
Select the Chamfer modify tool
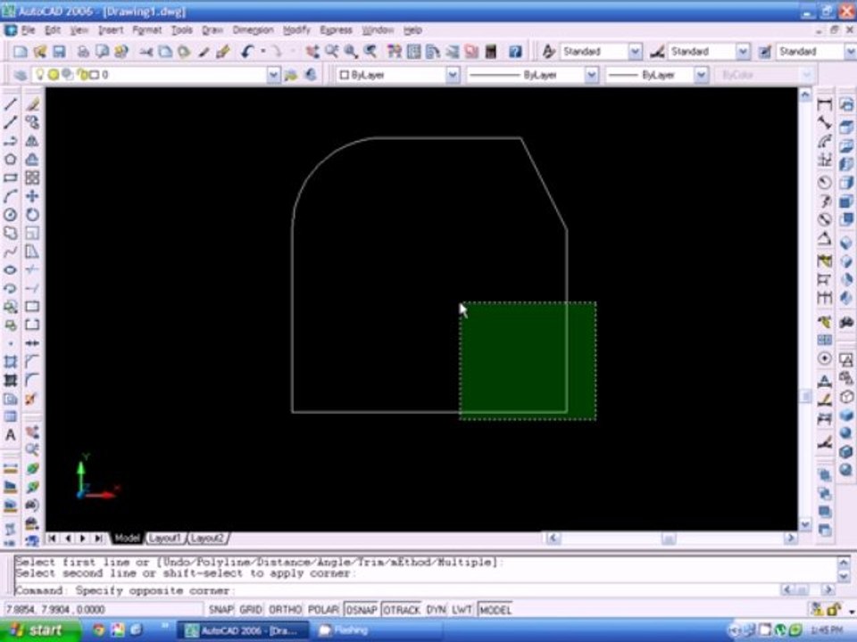tap(32, 362)
